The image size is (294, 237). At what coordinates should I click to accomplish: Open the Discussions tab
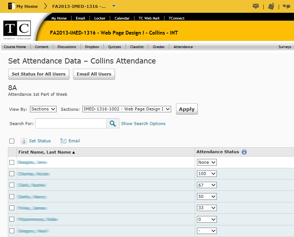[67, 47]
